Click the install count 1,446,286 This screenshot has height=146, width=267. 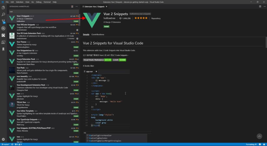(125, 18)
